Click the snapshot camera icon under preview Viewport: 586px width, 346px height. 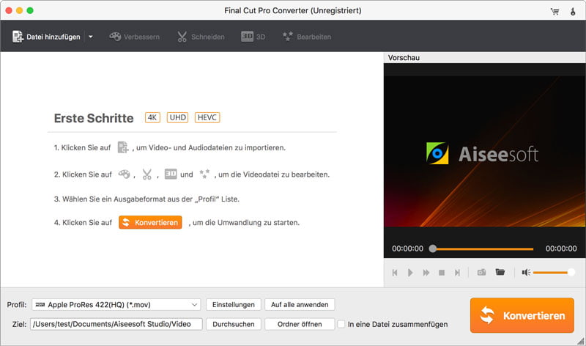(x=481, y=272)
